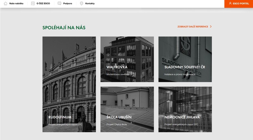Click the SLADOVNY SOUFFLET ČR title

185,67
